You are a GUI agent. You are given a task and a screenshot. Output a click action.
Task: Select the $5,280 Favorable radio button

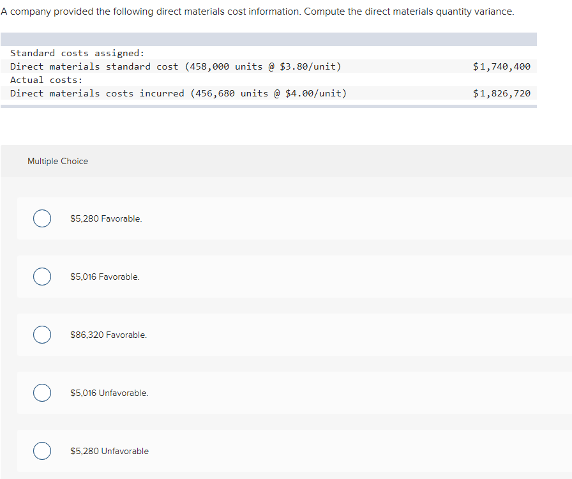click(42, 218)
